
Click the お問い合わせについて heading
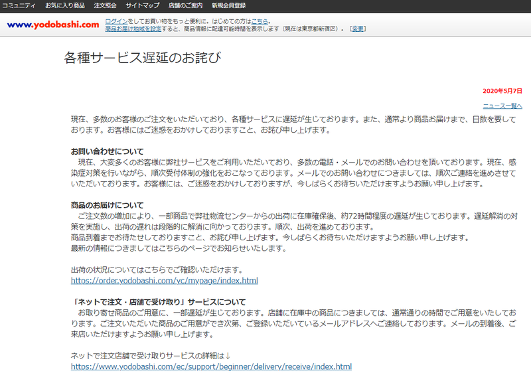click(x=107, y=151)
